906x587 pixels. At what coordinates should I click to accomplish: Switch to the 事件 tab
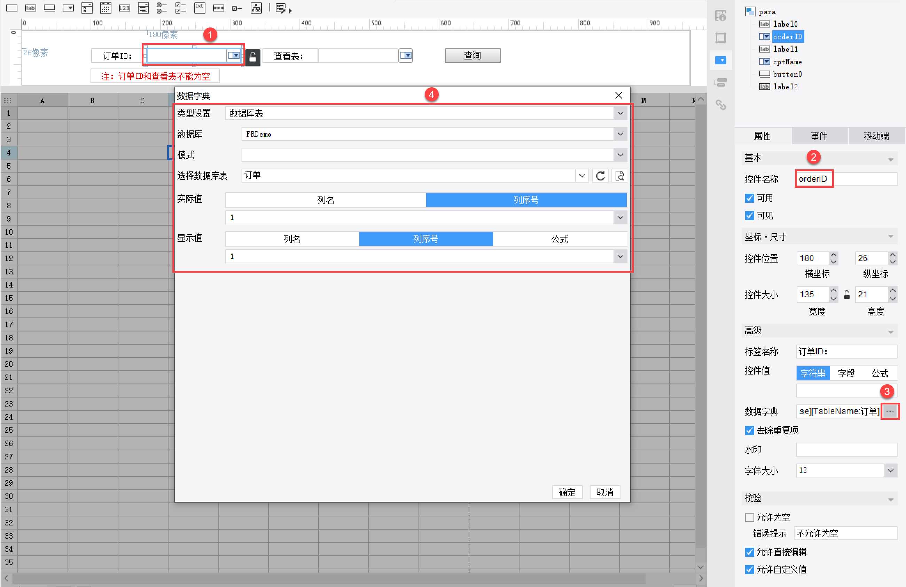click(819, 136)
